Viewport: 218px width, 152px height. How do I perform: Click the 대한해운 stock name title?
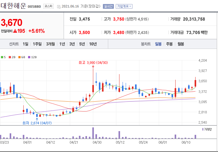(13, 6)
